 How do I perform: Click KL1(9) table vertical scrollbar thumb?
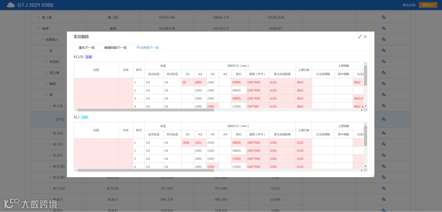point(365,75)
